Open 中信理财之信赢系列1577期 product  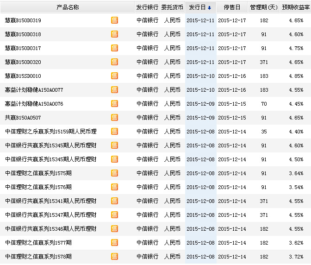pyautogui.click(x=38, y=243)
